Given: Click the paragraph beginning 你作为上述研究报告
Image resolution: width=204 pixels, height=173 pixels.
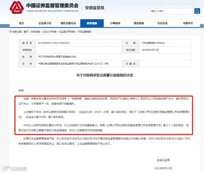Looking at the screenshot, I should (x=103, y=128).
